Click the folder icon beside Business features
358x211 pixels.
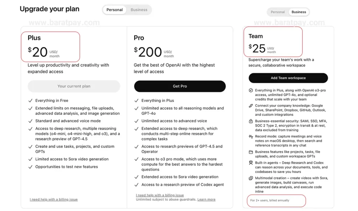pyautogui.click(x=251, y=152)
